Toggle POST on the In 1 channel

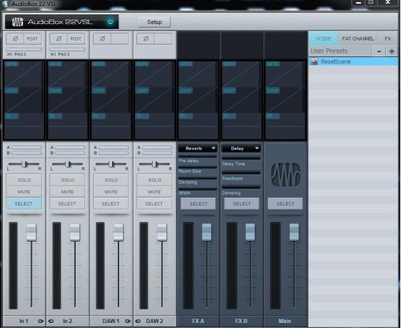point(33,38)
